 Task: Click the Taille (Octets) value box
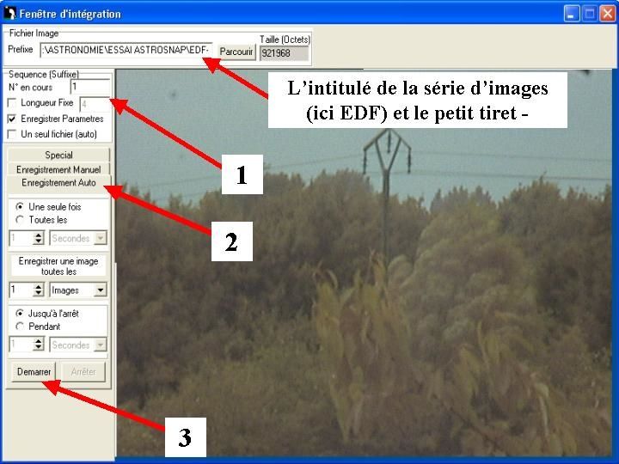284,53
